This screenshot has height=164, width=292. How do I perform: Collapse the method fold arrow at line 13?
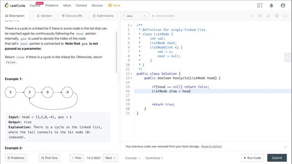click(131, 78)
